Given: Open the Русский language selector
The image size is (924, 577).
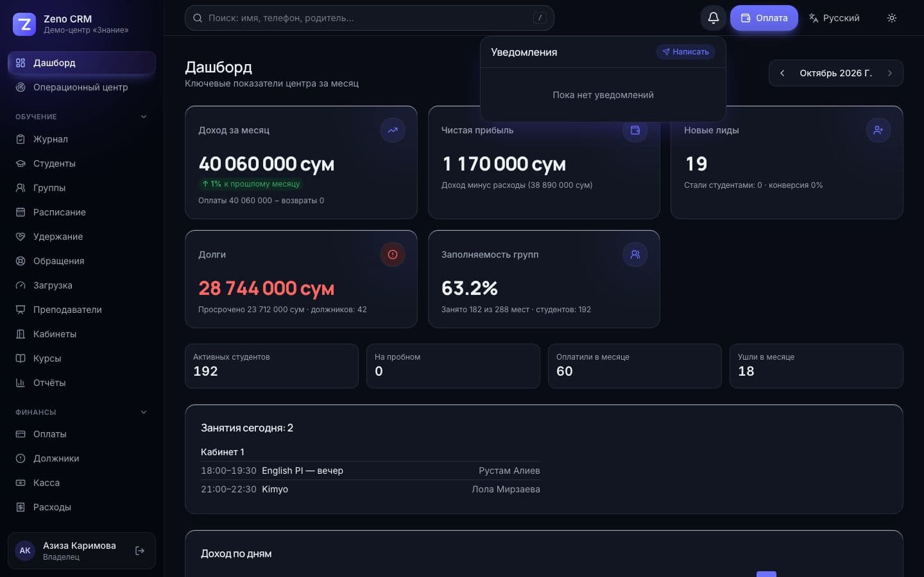Looking at the screenshot, I should click(834, 18).
